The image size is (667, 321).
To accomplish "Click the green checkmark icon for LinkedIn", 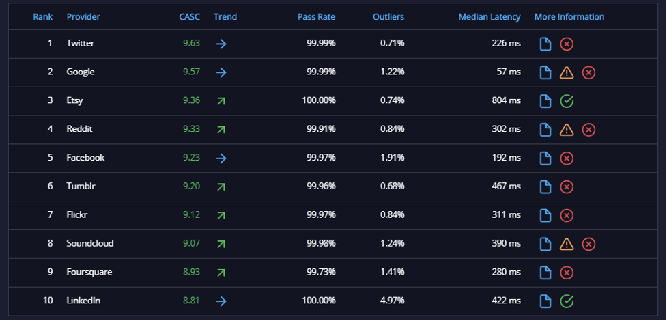I will click(x=566, y=301).
